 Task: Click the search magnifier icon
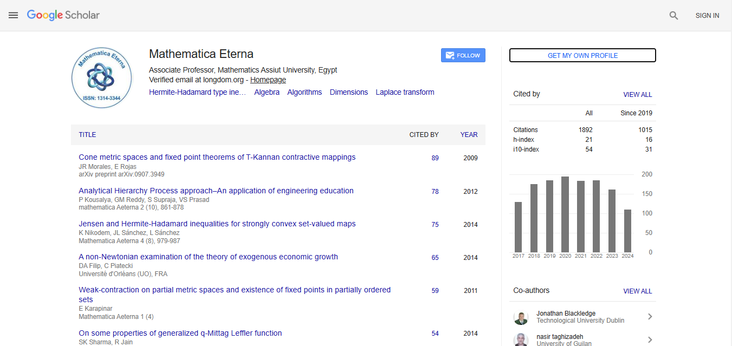(x=673, y=16)
